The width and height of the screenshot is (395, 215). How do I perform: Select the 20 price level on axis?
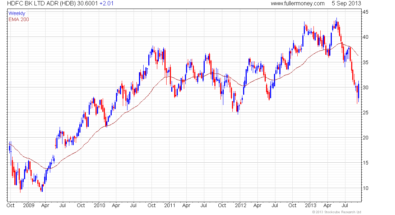tap(365, 138)
